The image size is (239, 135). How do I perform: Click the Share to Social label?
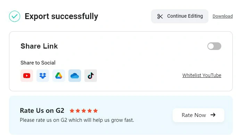tap(38, 63)
